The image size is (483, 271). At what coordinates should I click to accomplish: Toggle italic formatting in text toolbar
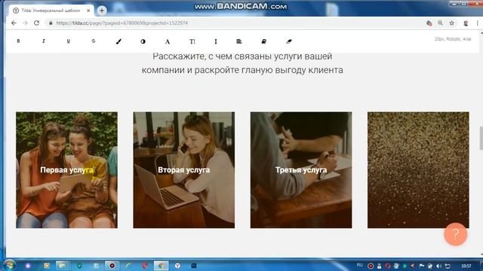[44, 41]
